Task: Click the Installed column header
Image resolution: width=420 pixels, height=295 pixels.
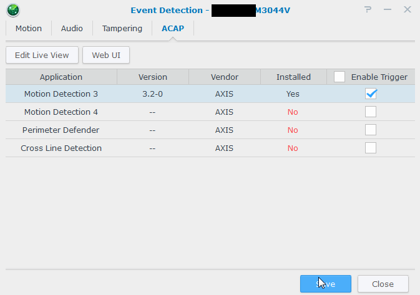Action: click(x=293, y=77)
